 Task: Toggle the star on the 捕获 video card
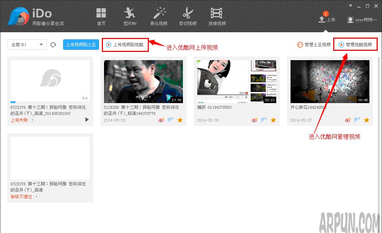tap(273, 120)
